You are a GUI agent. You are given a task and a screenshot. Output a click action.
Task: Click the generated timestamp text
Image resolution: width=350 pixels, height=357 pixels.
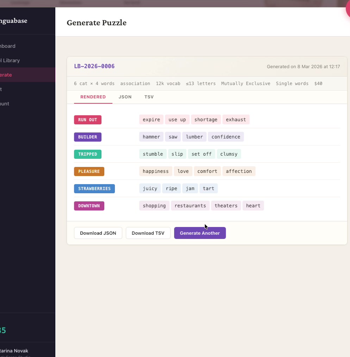coord(304,67)
